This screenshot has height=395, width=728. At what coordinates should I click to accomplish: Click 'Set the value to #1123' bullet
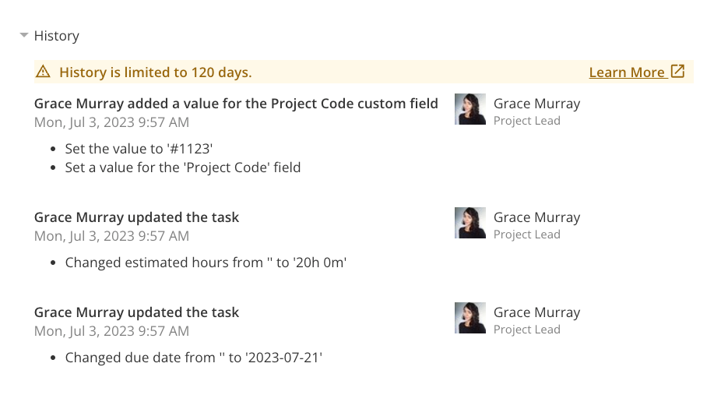click(x=139, y=149)
